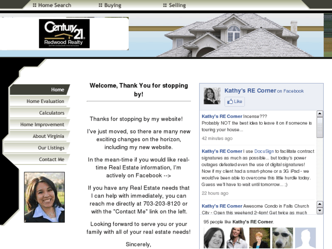The image size is (332, 249).
Task: Click the '95 people like Kathy's RE Corner' text
Action: coord(238,222)
